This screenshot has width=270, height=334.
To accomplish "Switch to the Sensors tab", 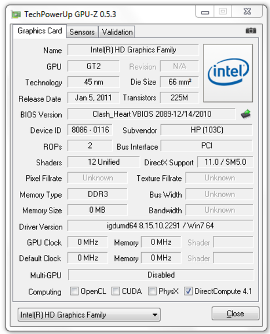I will tap(82, 32).
